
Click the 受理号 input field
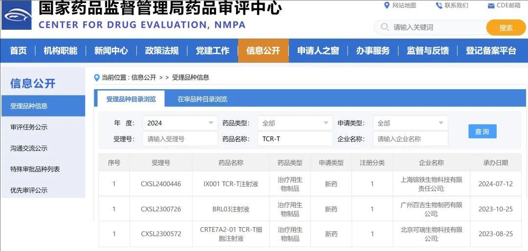[180, 139]
